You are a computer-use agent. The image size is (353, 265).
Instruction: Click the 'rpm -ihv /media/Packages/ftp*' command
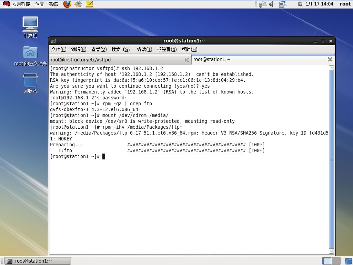click(142, 127)
